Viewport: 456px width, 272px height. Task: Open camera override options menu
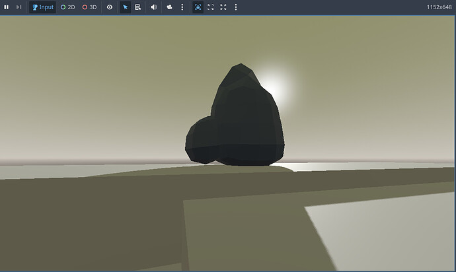coord(182,7)
